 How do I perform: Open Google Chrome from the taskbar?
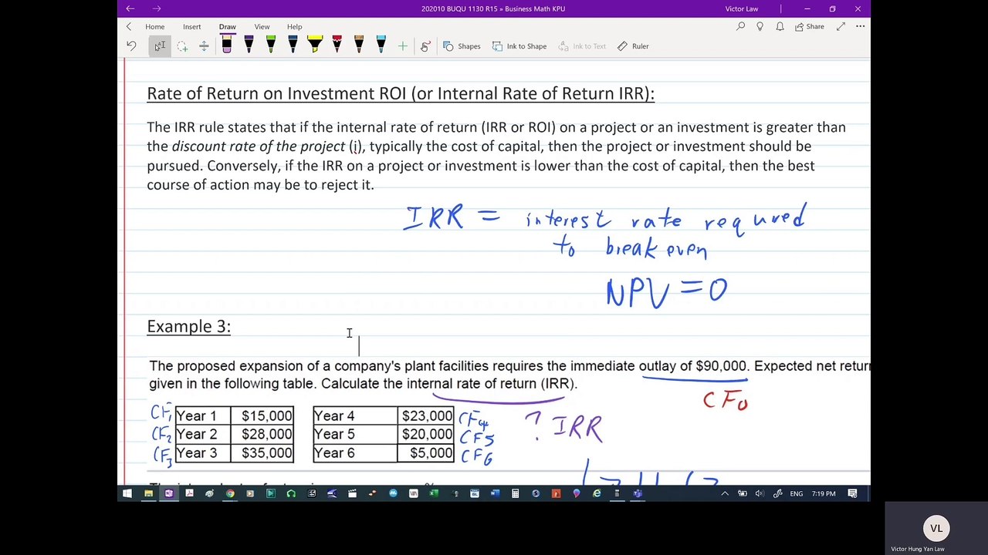click(230, 493)
